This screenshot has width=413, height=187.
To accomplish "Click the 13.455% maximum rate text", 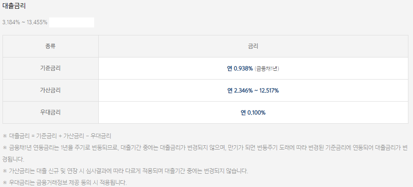I will (37, 22).
